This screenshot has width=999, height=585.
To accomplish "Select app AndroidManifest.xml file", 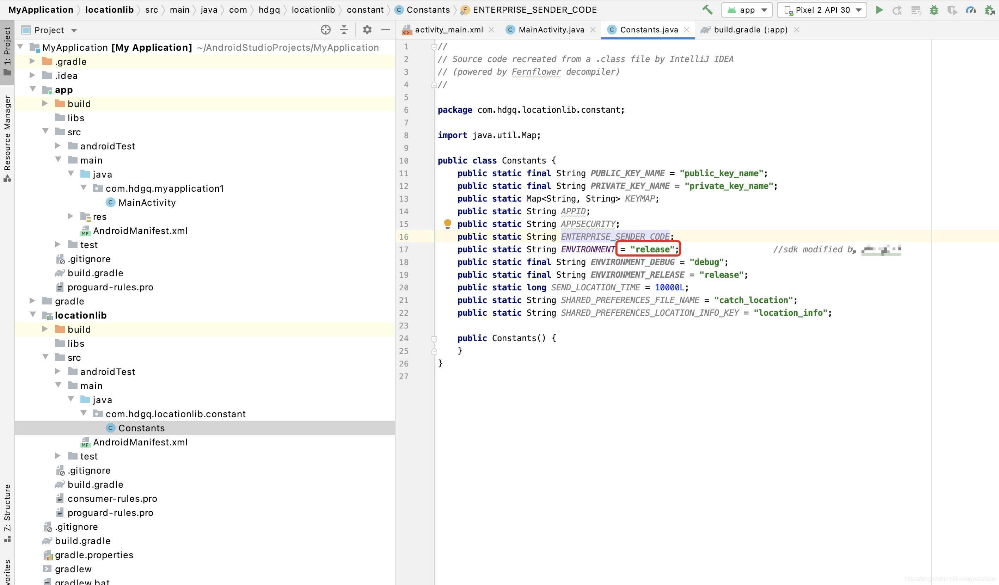I will [140, 231].
